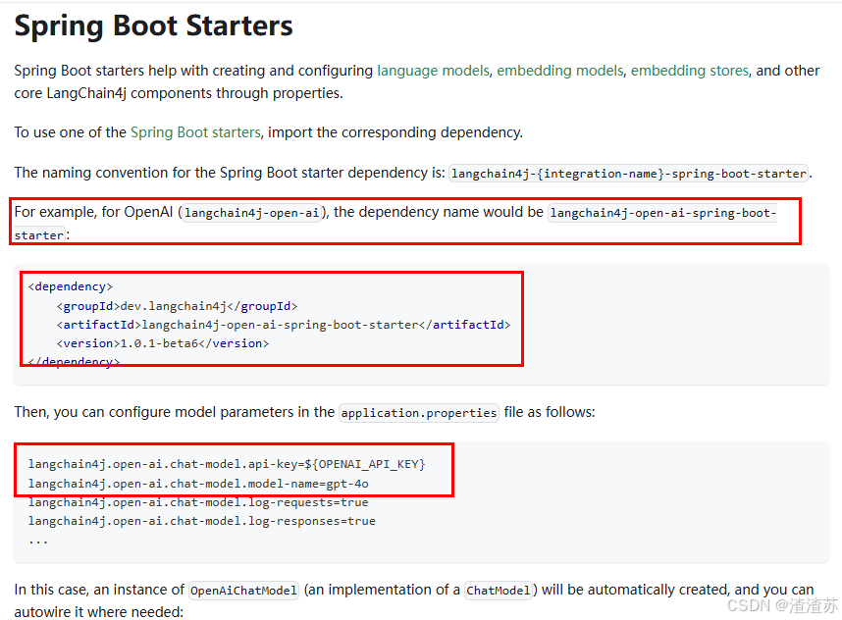Click the ellipsis line in properties block
Viewport: 842px width, 620px height.
coord(38,542)
